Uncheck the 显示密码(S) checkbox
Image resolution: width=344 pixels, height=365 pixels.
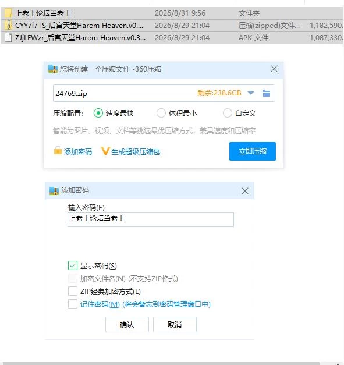[73, 265]
